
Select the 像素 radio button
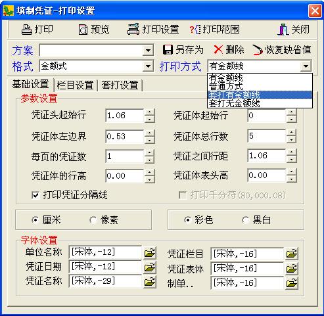click(93, 219)
